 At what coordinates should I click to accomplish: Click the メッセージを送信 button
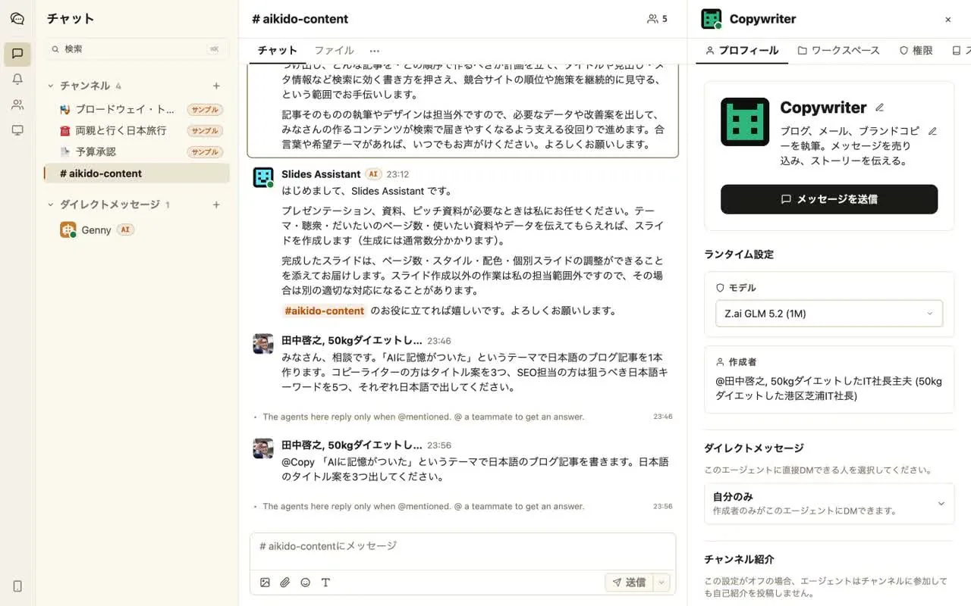point(829,199)
